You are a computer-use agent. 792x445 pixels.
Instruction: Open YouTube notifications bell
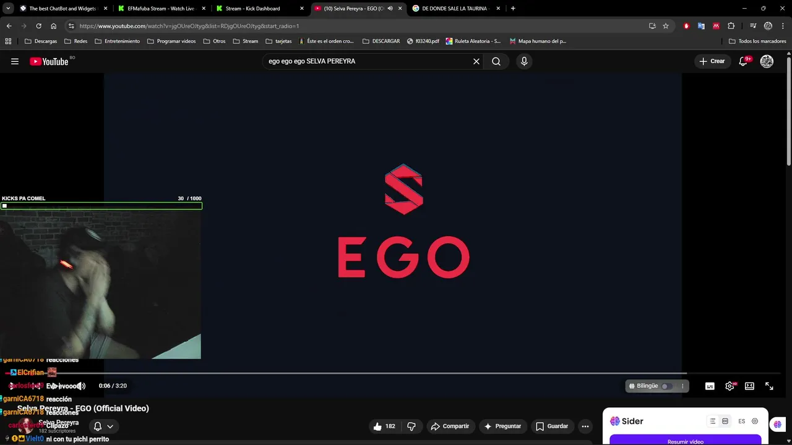744,61
